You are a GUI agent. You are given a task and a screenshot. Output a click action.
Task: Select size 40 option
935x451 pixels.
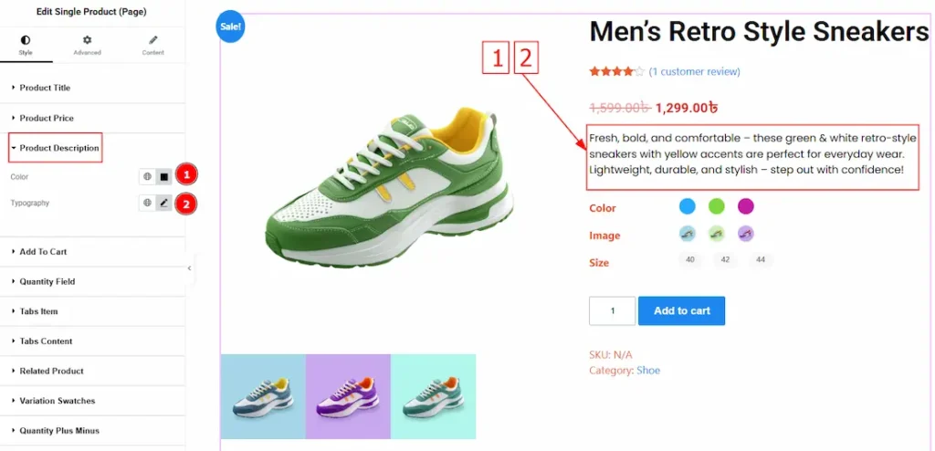click(x=689, y=260)
